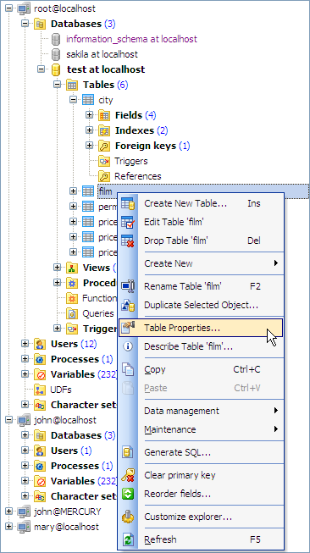Expand the film table node
The image size is (310, 553).
coord(73,191)
